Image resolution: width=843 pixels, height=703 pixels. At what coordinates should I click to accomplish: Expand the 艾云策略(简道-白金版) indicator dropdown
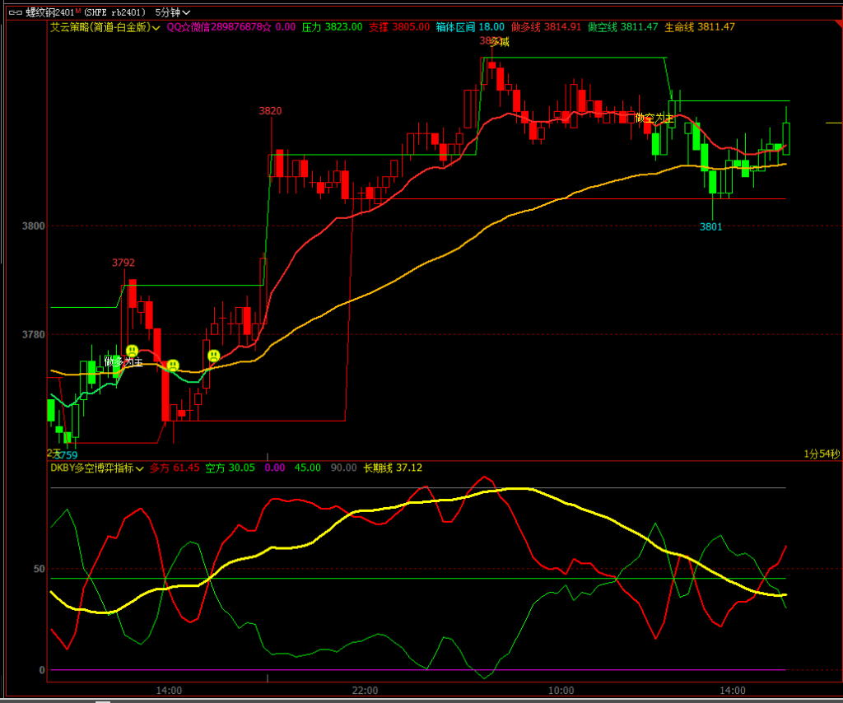[x=105, y=27]
